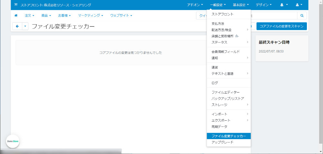Select ストアフロント in the menu

[x=229, y=14]
